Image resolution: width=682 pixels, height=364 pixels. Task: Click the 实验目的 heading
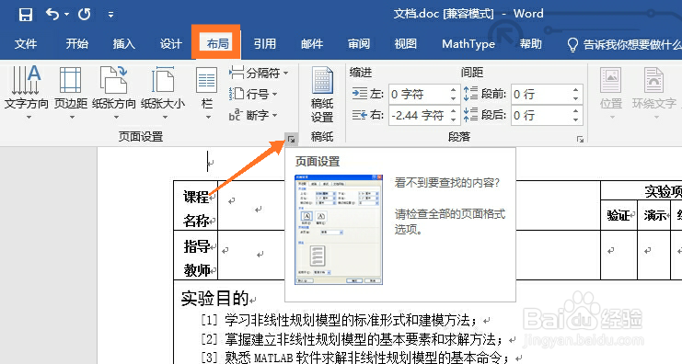click(214, 299)
